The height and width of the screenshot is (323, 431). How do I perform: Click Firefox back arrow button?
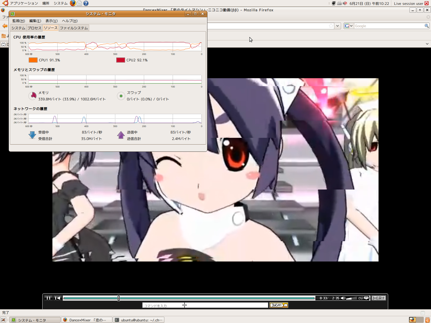tap(5, 26)
